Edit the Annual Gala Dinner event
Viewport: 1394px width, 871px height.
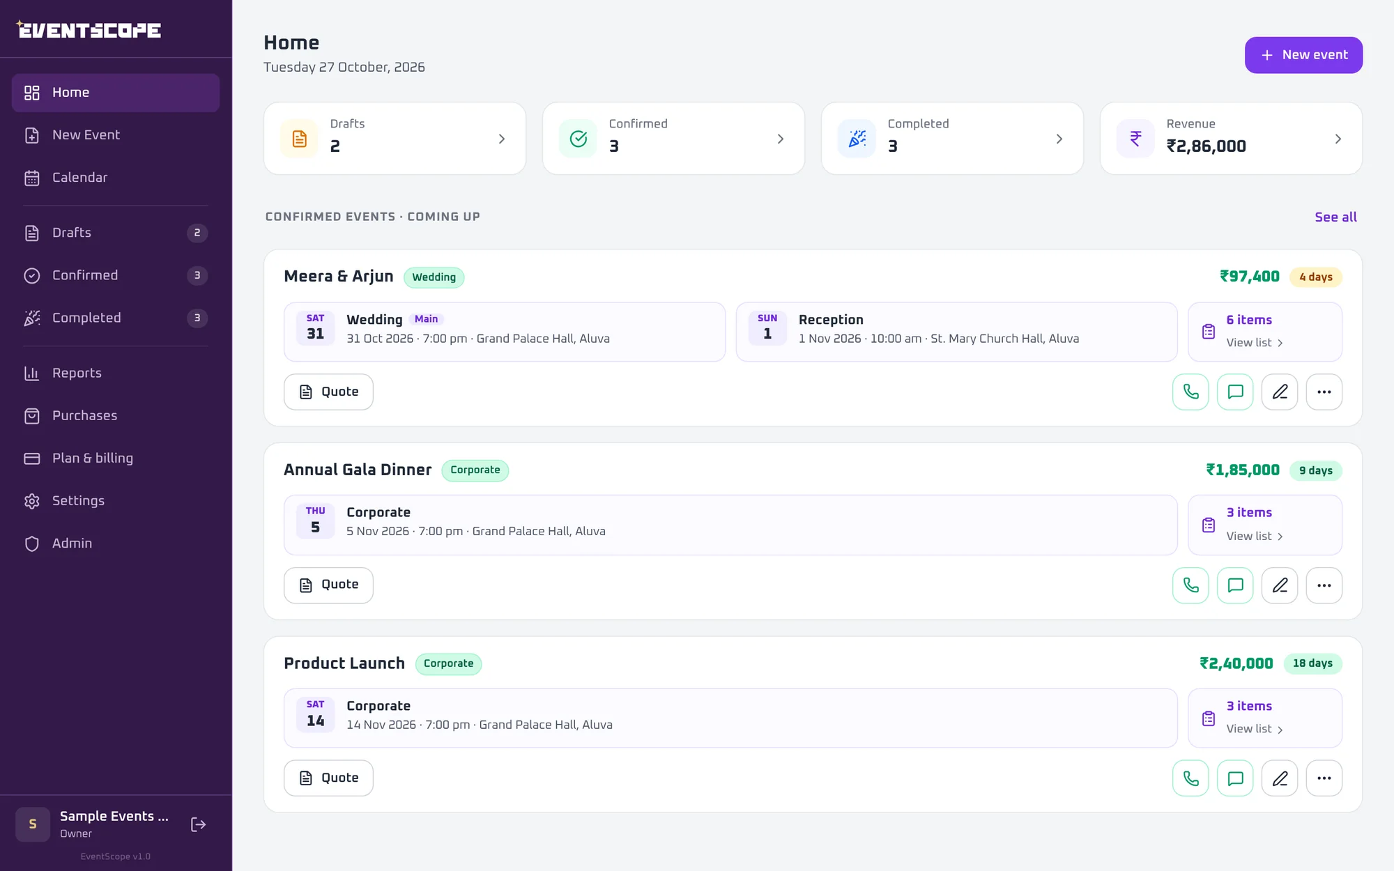pyautogui.click(x=1280, y=585)
